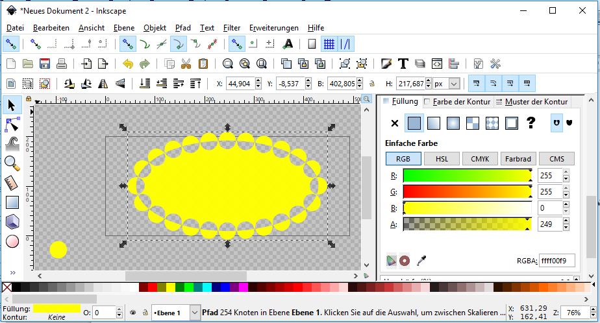Screen dimensions: 600x323
Task: Expand more tools chevron in toolbox
Action: pos(12,272)
